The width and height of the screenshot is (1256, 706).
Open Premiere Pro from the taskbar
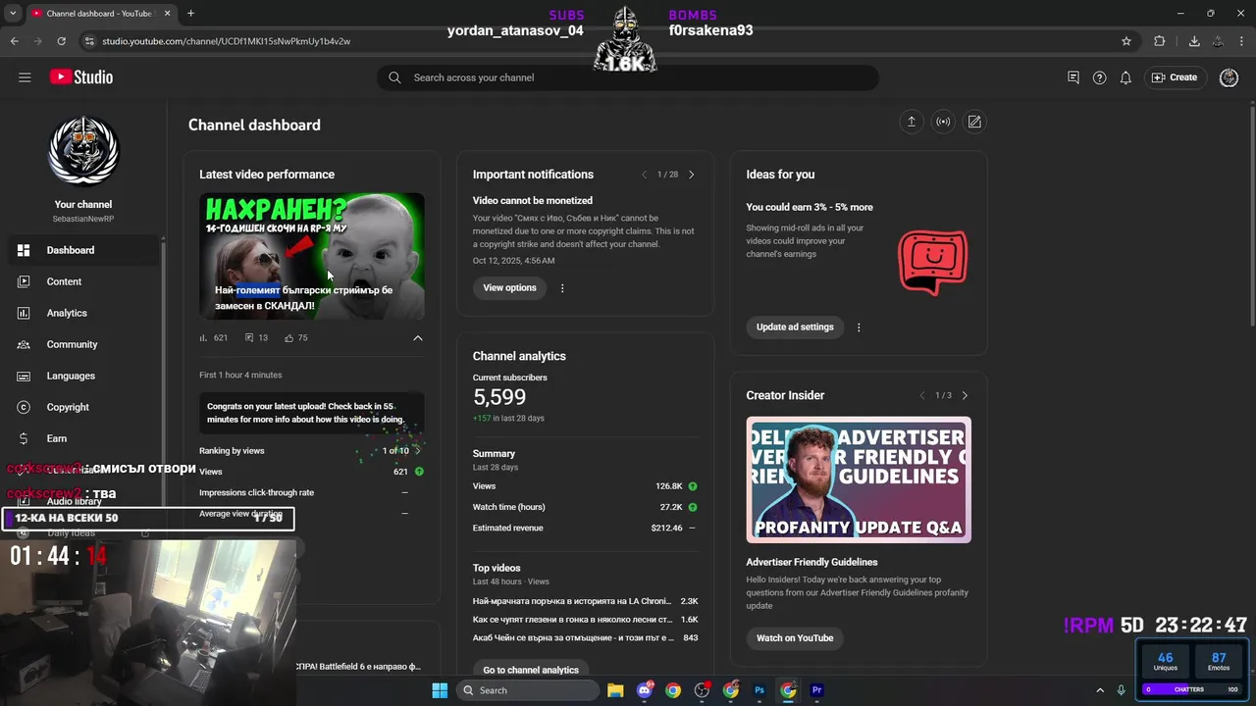(x=816, y=690)
